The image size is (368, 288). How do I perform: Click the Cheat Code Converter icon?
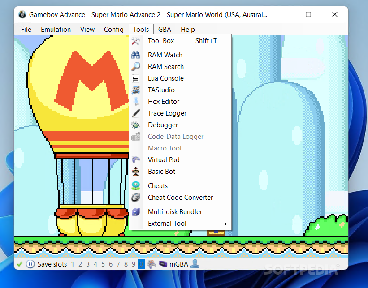point(136,198)
